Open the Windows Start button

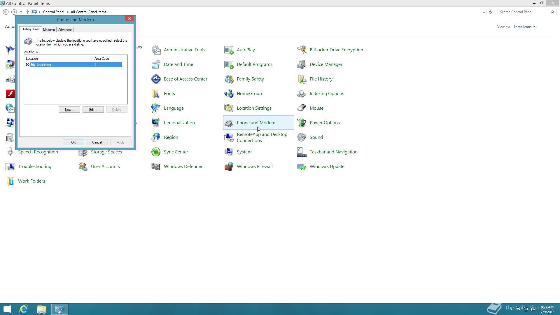7,309
